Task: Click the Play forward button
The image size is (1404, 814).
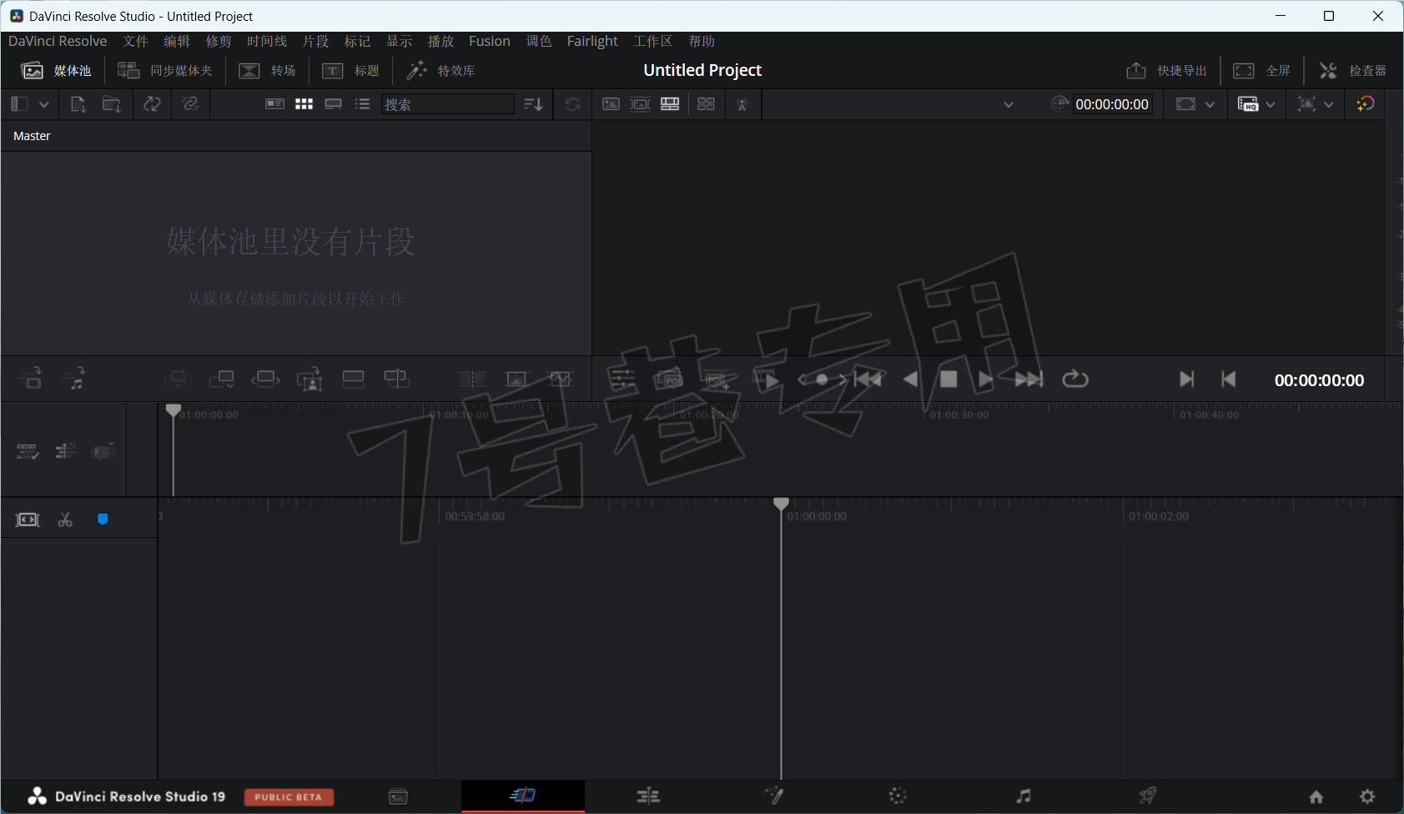Action: coord(985,379)
